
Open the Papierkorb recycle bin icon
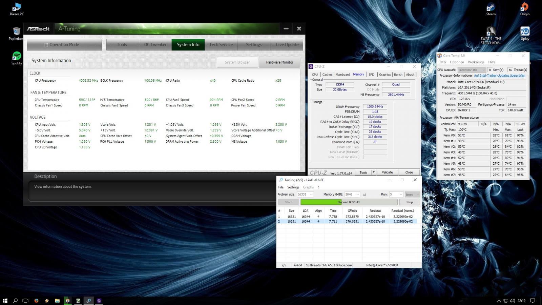pos(16,34)
